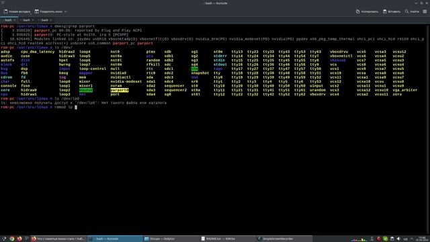Open the system load monitor tray graph
Image resolution: width=430 pixels, height=242 pixels.
tap(359, 239)
